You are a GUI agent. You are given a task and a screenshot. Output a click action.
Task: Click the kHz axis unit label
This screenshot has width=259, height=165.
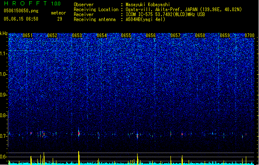(x=4, y=33)
